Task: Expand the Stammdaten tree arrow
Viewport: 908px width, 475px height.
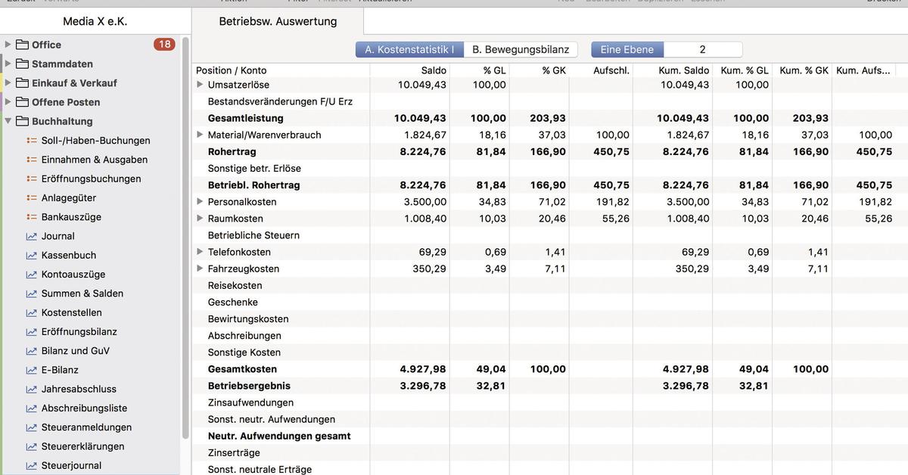Action: click(x=8, y=64)
